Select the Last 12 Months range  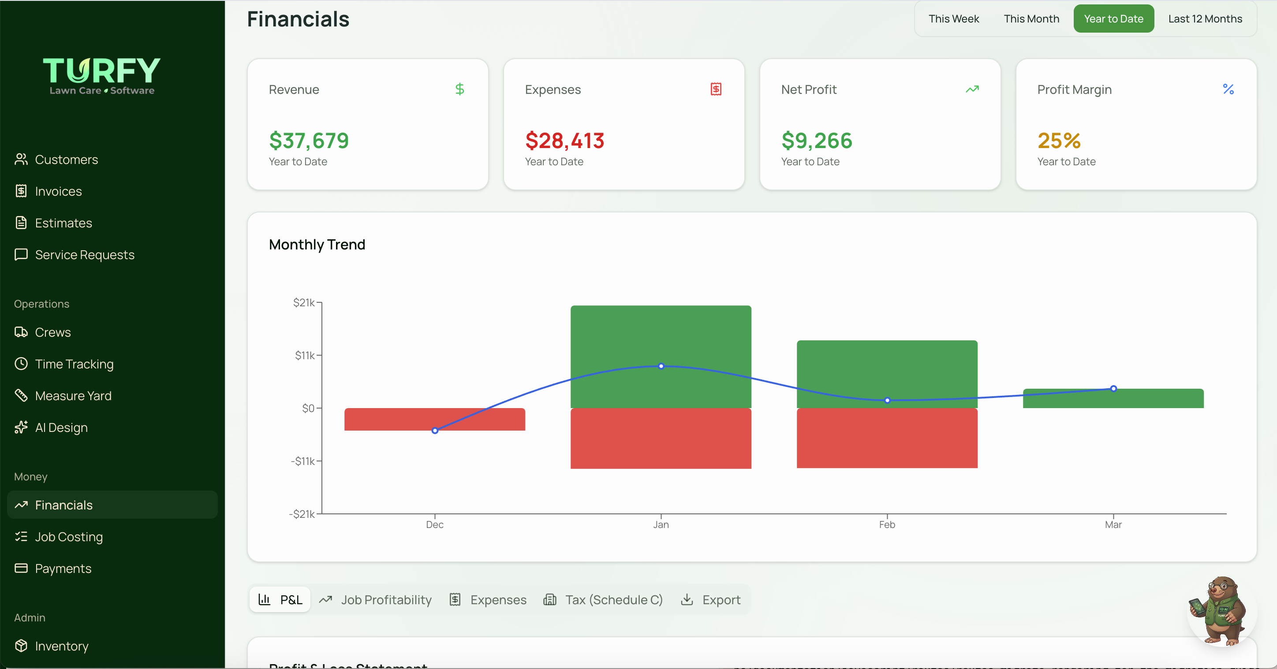point(1205,19)
